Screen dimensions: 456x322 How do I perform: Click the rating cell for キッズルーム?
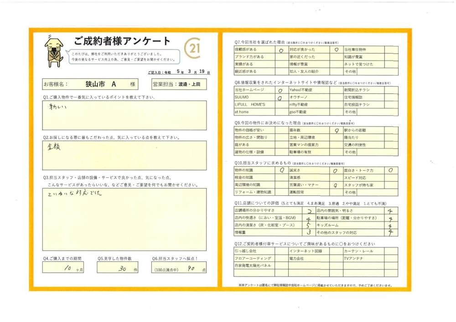[x=391, y=225]
